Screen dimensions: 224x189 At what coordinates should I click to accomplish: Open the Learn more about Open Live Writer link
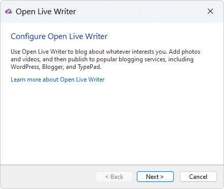pyautogui.click(x=58, y=80)
